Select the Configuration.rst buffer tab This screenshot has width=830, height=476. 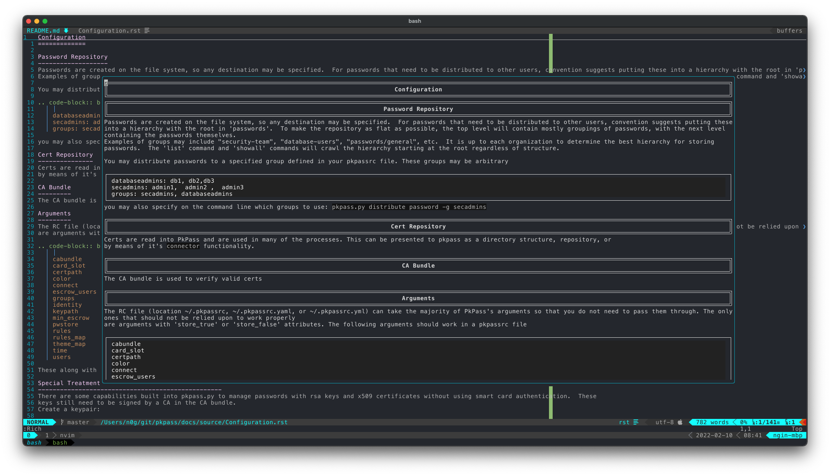pos(109,31)
